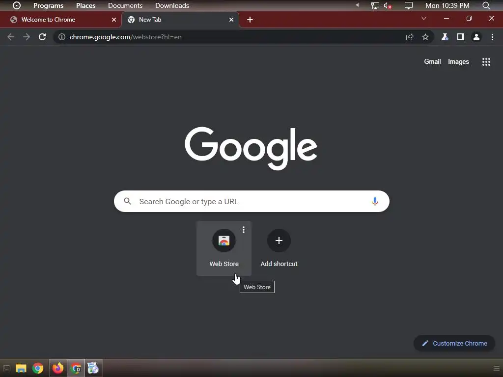Open network status tray icon
This screenshot has height=377, width=503.
point(375,5)
